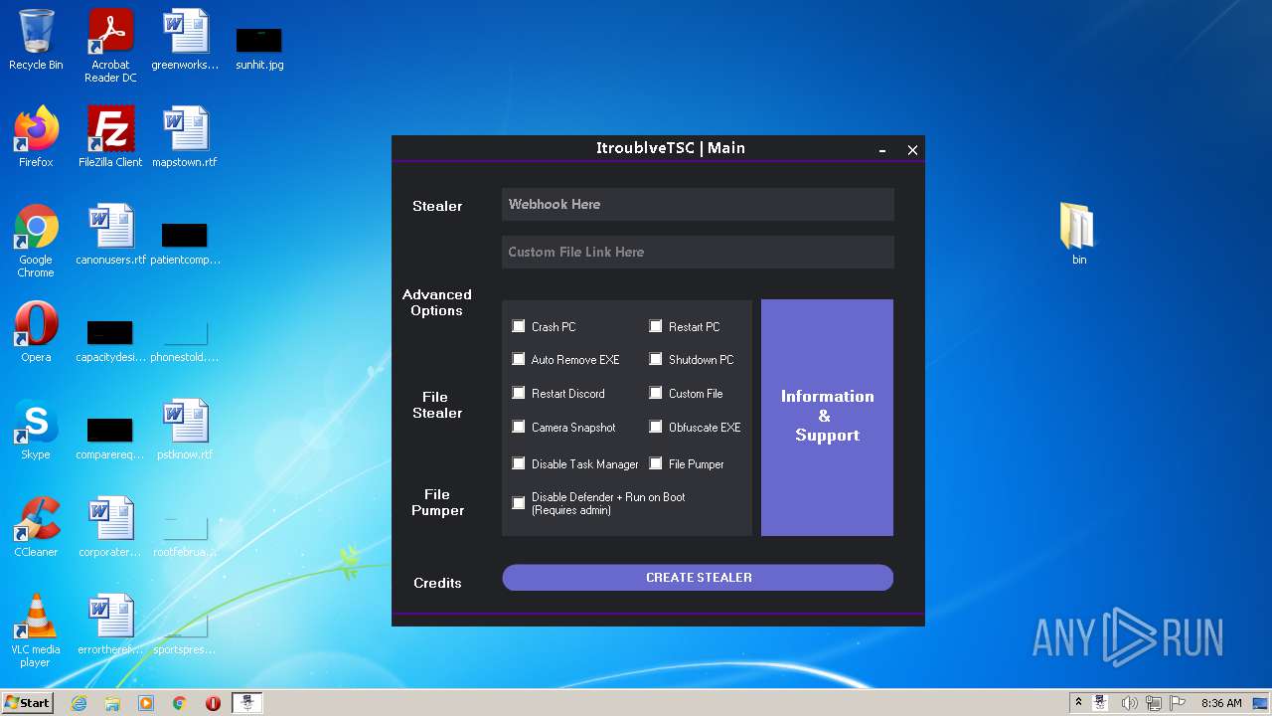This screenshot has width=1272, height=716.
Task: Tick the Custom File checkbox
Action: pos(656,393)
